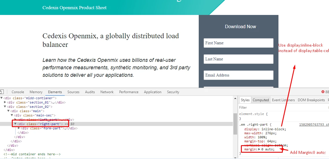Switch to the Memory tab
Screen dimensions: 329x159
(36, 92)
